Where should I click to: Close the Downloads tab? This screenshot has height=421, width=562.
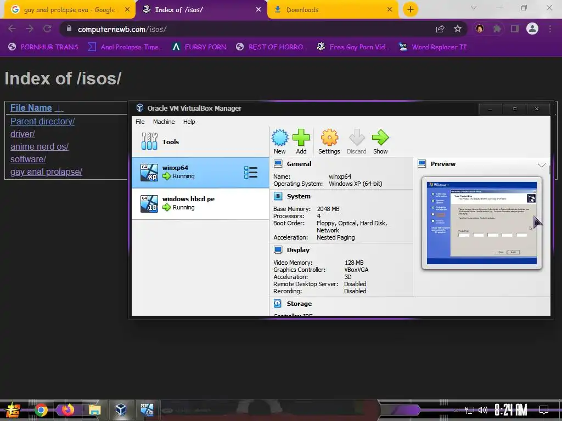[390, 10]
